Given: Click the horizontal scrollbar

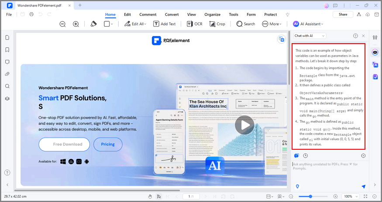Looking at the screenshot, I should point(97,190).
